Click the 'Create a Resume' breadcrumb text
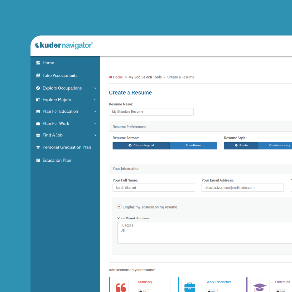 (181, 77)
